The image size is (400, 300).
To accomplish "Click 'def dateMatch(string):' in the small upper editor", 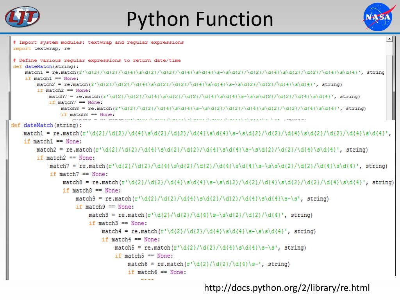I will coord(46,66).
